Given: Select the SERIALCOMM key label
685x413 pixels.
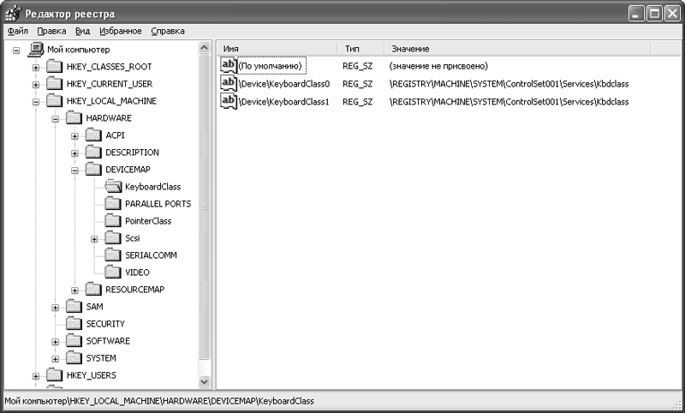Looking at the screenshot, I should pyautogui.click(x=151, y=255).
